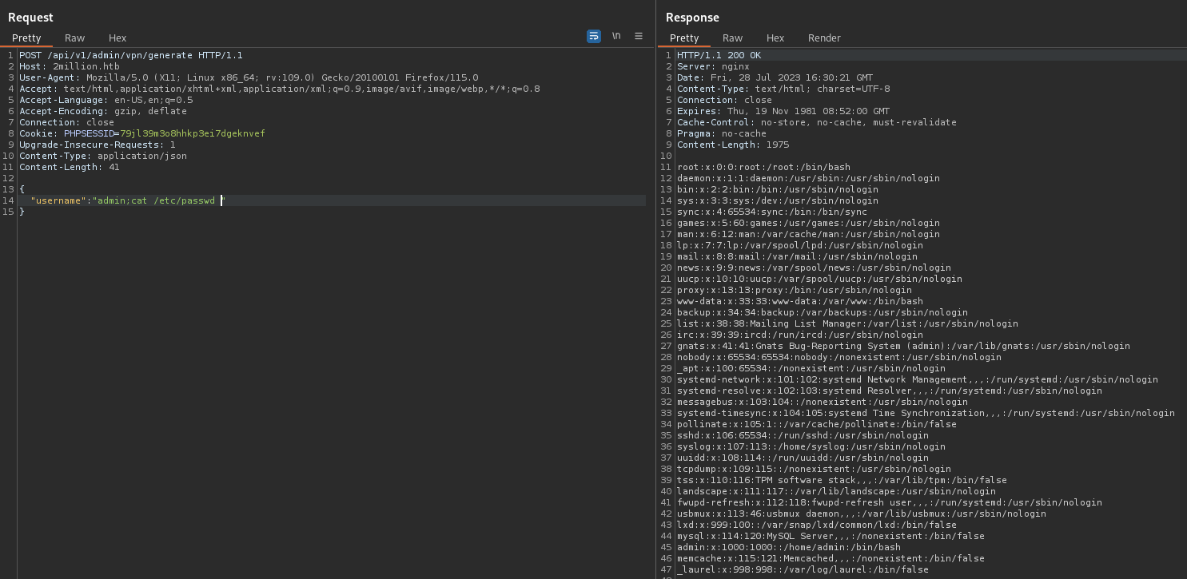The width and height of the screenshot is (1187, 579).
Task: Click the root:x:0:0 passwd entry
Action: (763, 167)
